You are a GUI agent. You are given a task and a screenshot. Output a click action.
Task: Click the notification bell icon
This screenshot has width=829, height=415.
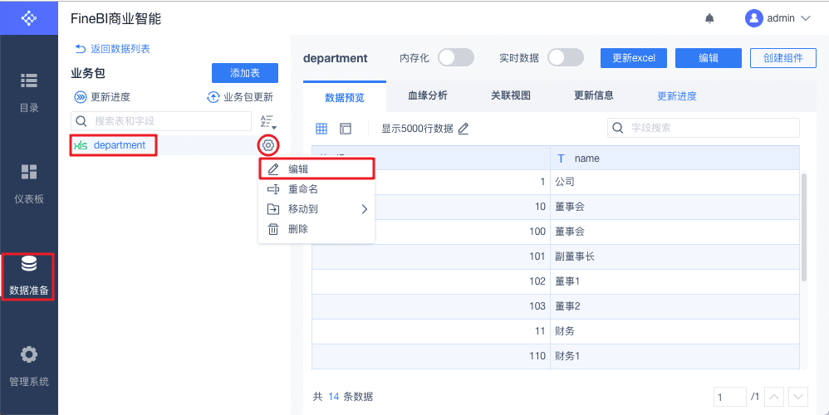[x=709, y=17]
